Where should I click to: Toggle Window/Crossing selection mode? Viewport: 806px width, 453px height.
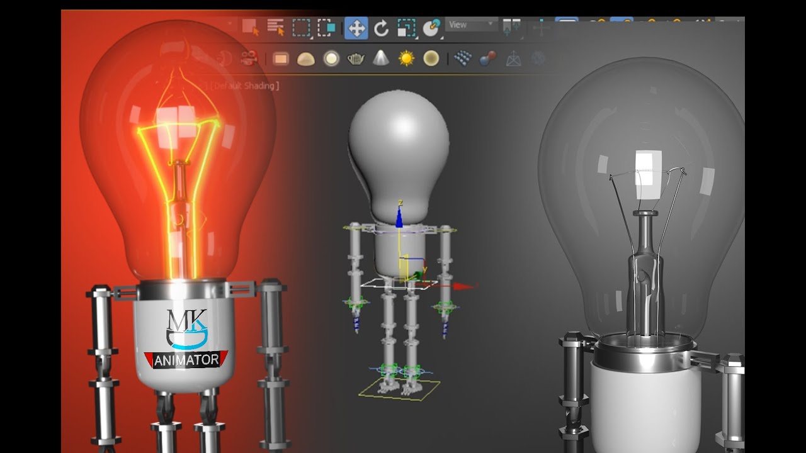pyautogui.click(x=327, y=28)
